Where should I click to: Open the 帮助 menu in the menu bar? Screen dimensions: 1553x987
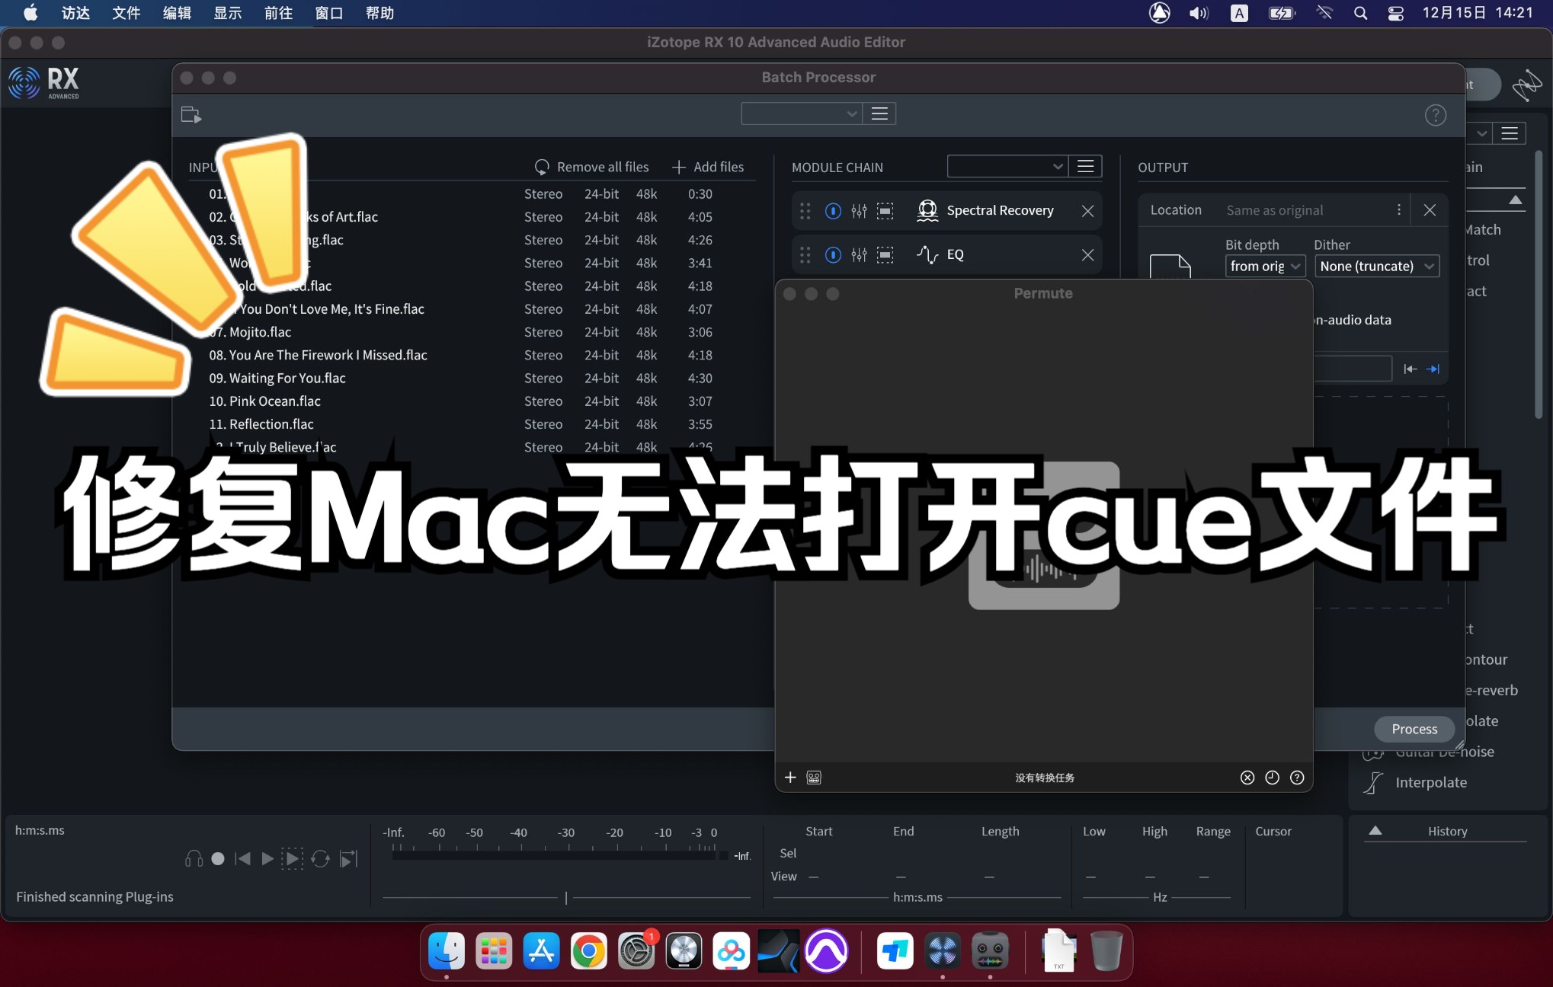point(380,13)
